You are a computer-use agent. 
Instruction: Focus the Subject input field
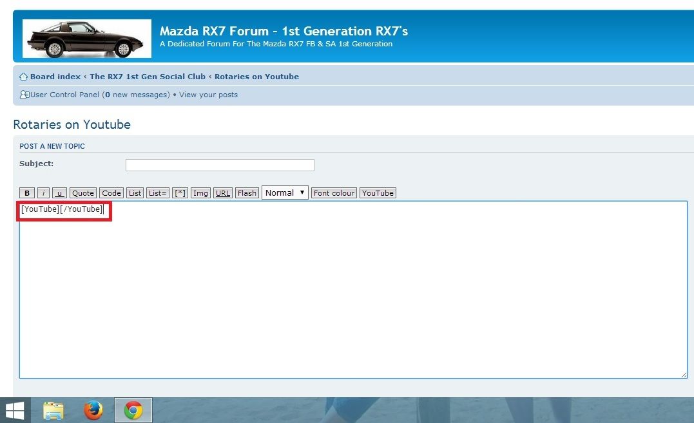(220, 165)
